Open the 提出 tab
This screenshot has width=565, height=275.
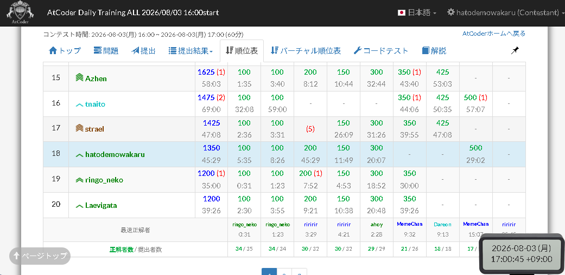143,51
